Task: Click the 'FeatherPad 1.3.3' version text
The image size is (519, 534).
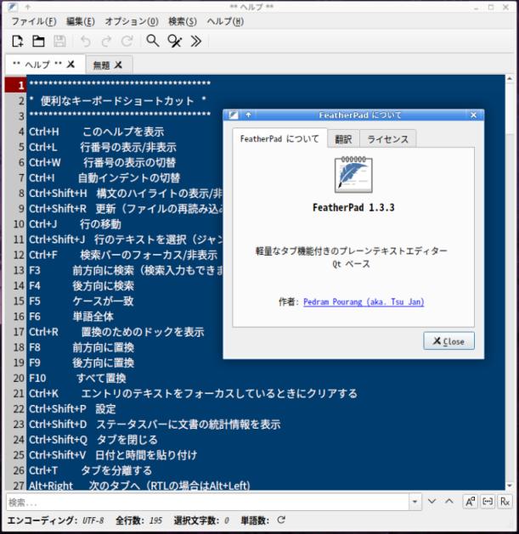Action: tap(353, 207)
